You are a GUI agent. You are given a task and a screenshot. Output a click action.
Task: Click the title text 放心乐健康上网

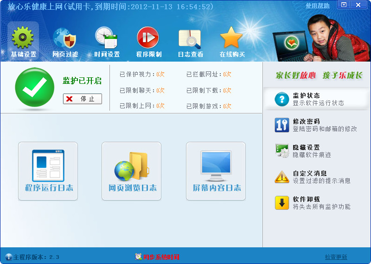35,6
